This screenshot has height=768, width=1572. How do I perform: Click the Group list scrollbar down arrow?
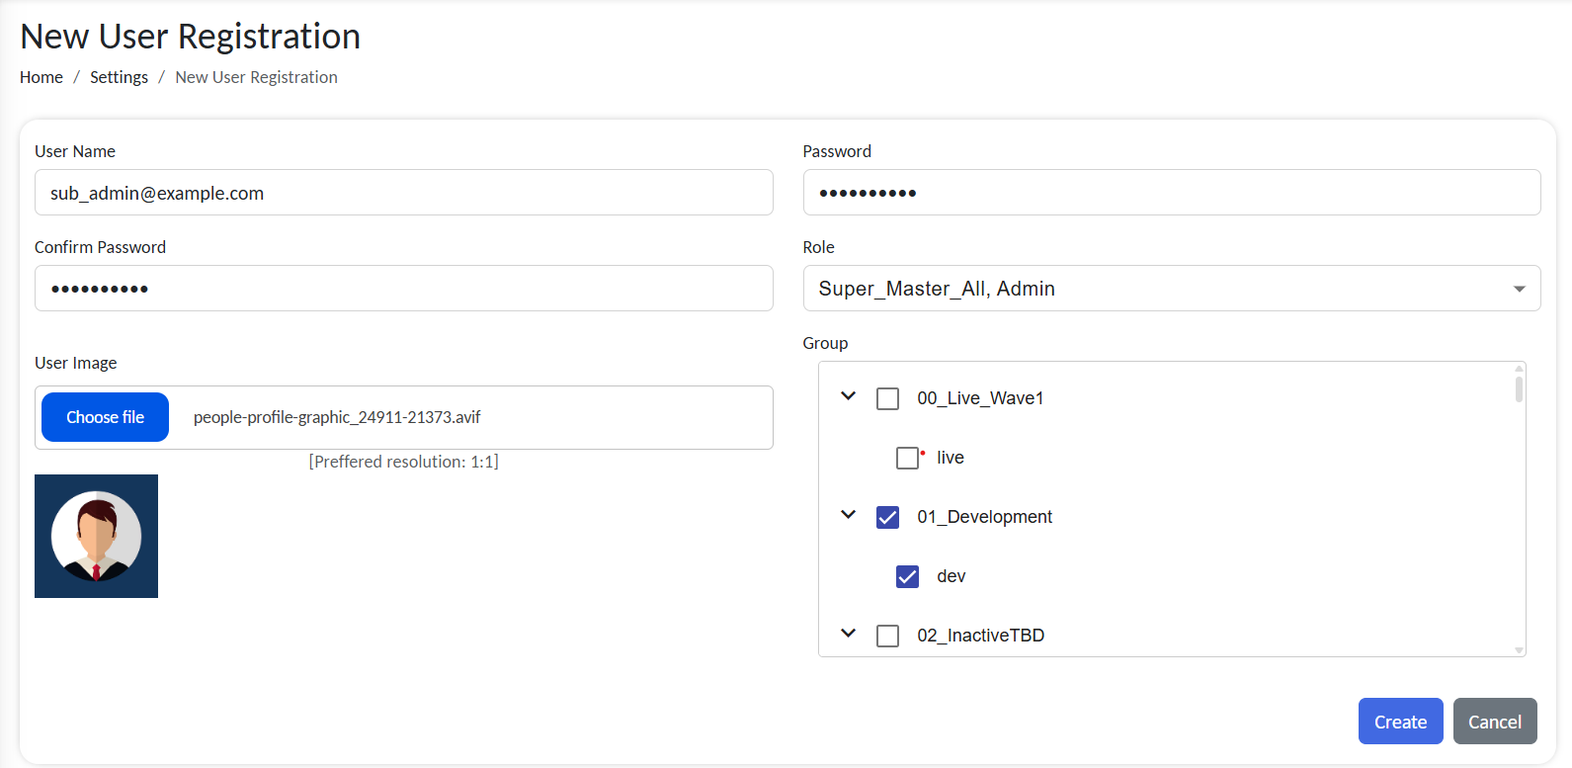pyautogui.click(x=1519, y=650)
